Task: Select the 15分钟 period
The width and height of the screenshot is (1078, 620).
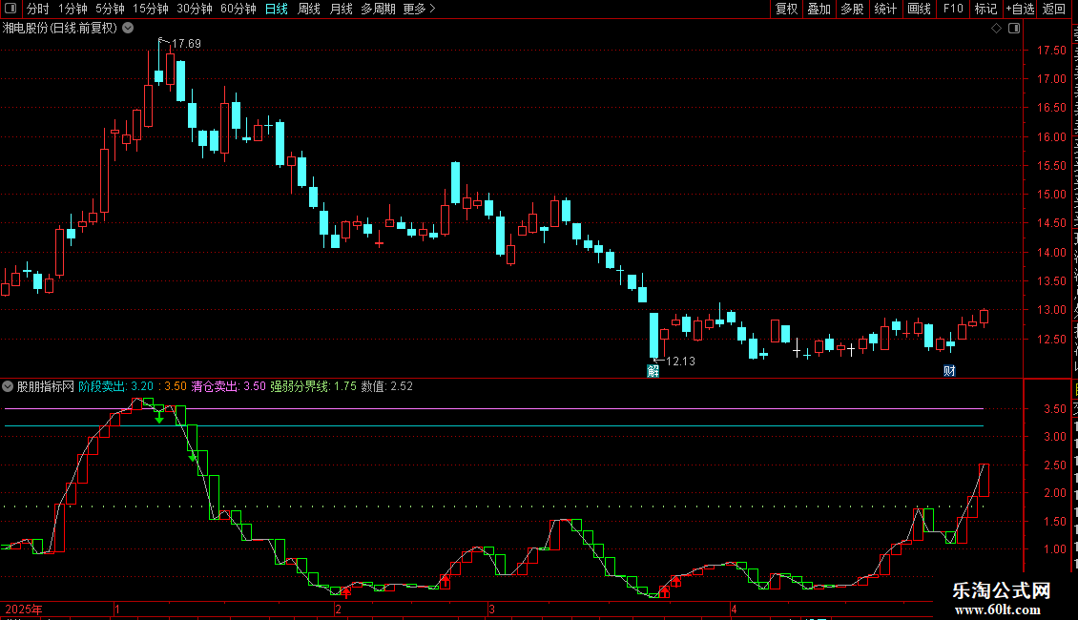Action: tap(151, 9)
